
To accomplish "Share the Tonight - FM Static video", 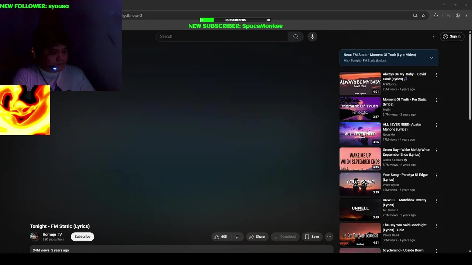I will (257, 237).
